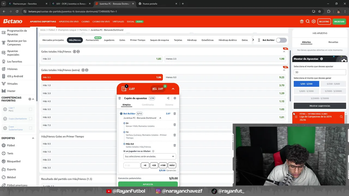The image size is (349, 196).
Task: Check the Copa Sudamericana checkbox
Action: 31,128
